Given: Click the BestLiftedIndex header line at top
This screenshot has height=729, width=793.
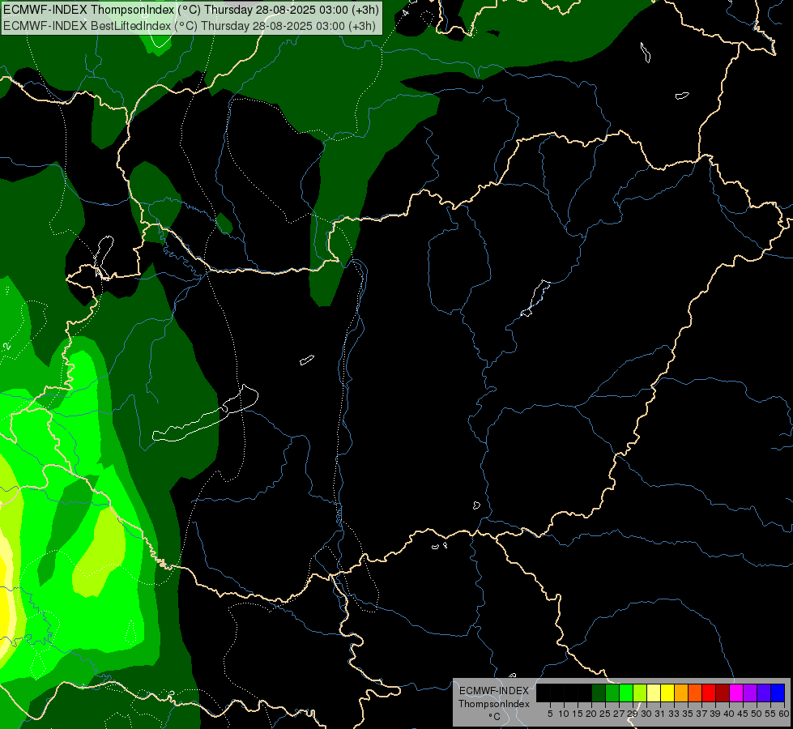Looking at the screenshot, I should point(190,26).
